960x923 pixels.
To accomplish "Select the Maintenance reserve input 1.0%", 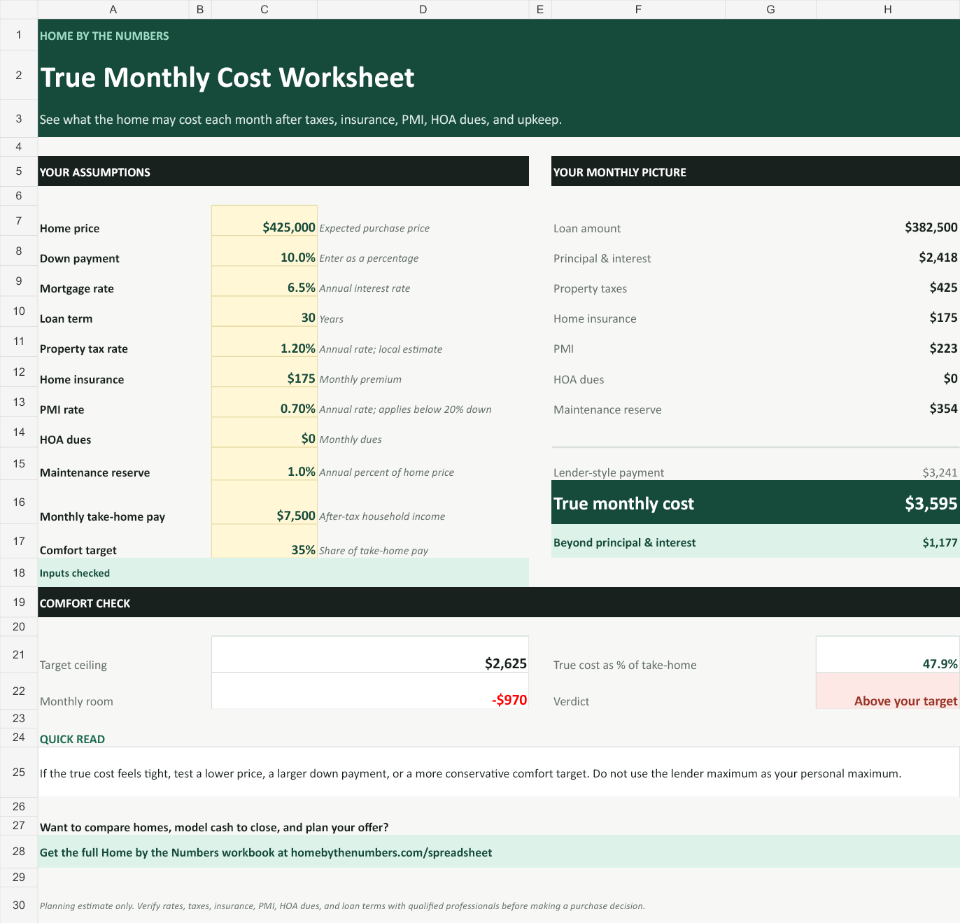I will coord(264,464).
